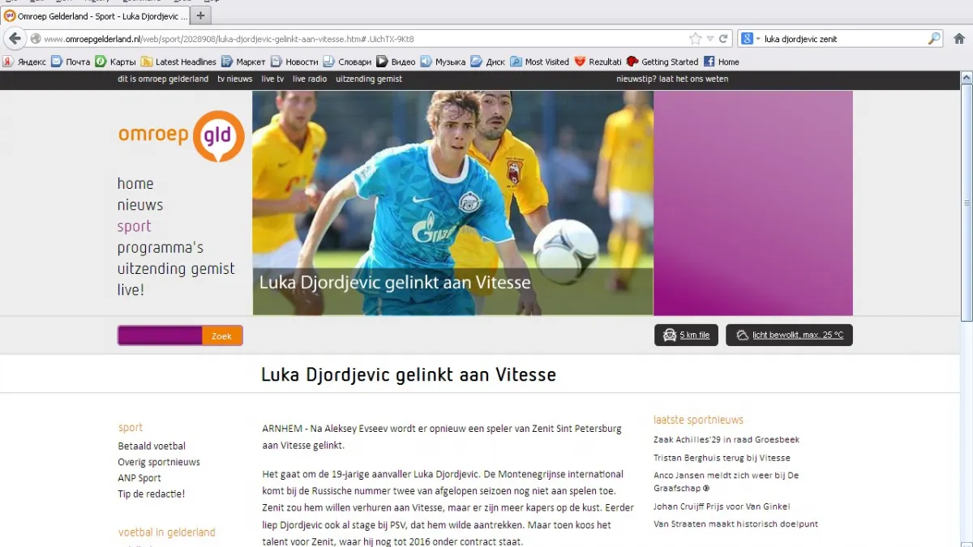Go to browser home page icon
Image resolution: width=973 pixels, height=547 pixels.
click(959, 39)
